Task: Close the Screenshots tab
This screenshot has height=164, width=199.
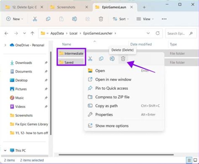Action: pos(87,7)
